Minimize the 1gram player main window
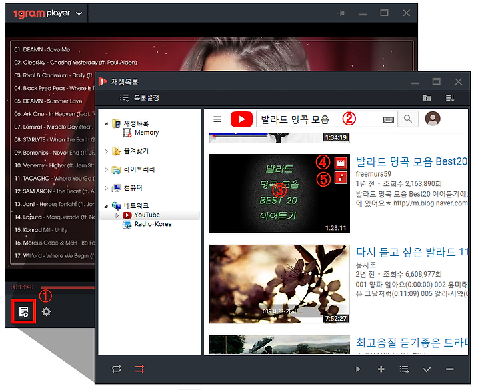 coord(363,15)
